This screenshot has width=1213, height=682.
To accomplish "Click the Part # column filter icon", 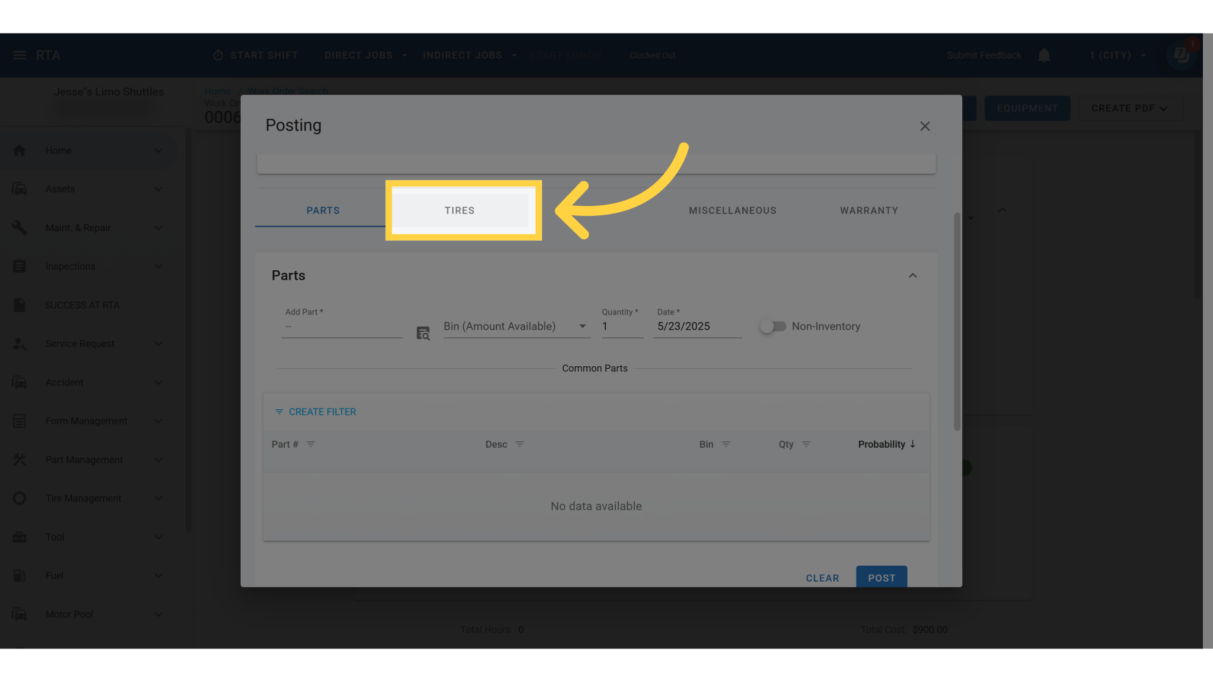I will click(311, 445).
